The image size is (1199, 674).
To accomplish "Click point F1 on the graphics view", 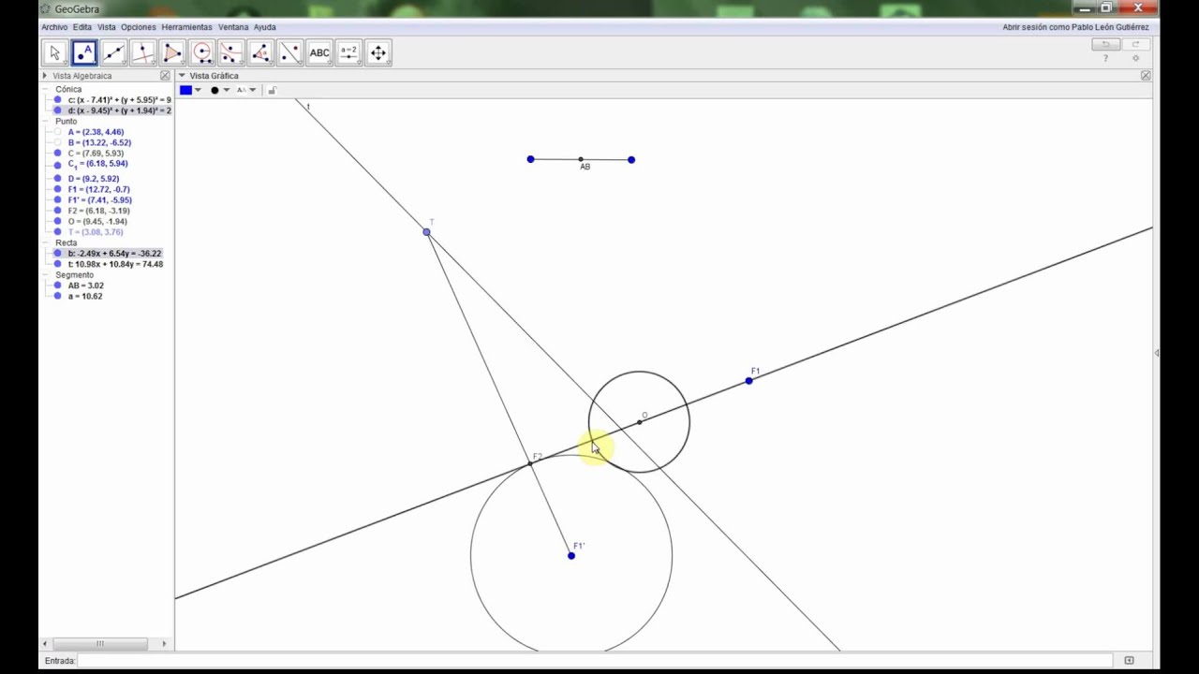I will (x=748, y=381).
